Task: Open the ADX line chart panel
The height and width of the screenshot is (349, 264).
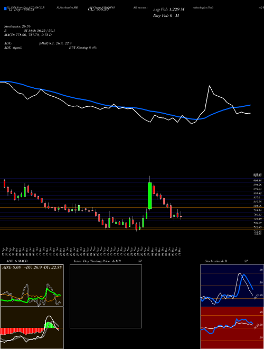Action: (32, 286)
